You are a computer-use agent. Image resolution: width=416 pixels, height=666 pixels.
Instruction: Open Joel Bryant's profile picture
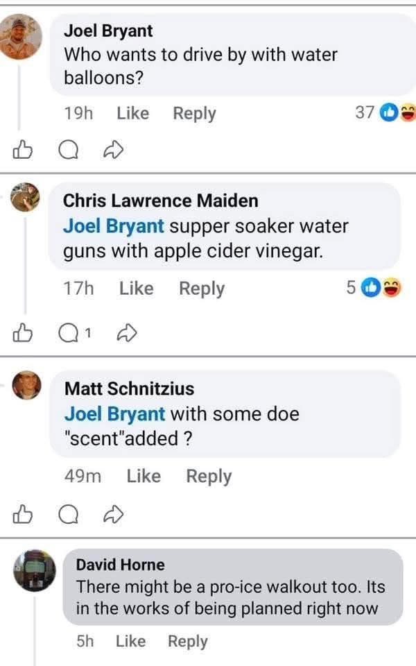pyautogui.click(x=20, y=37)
